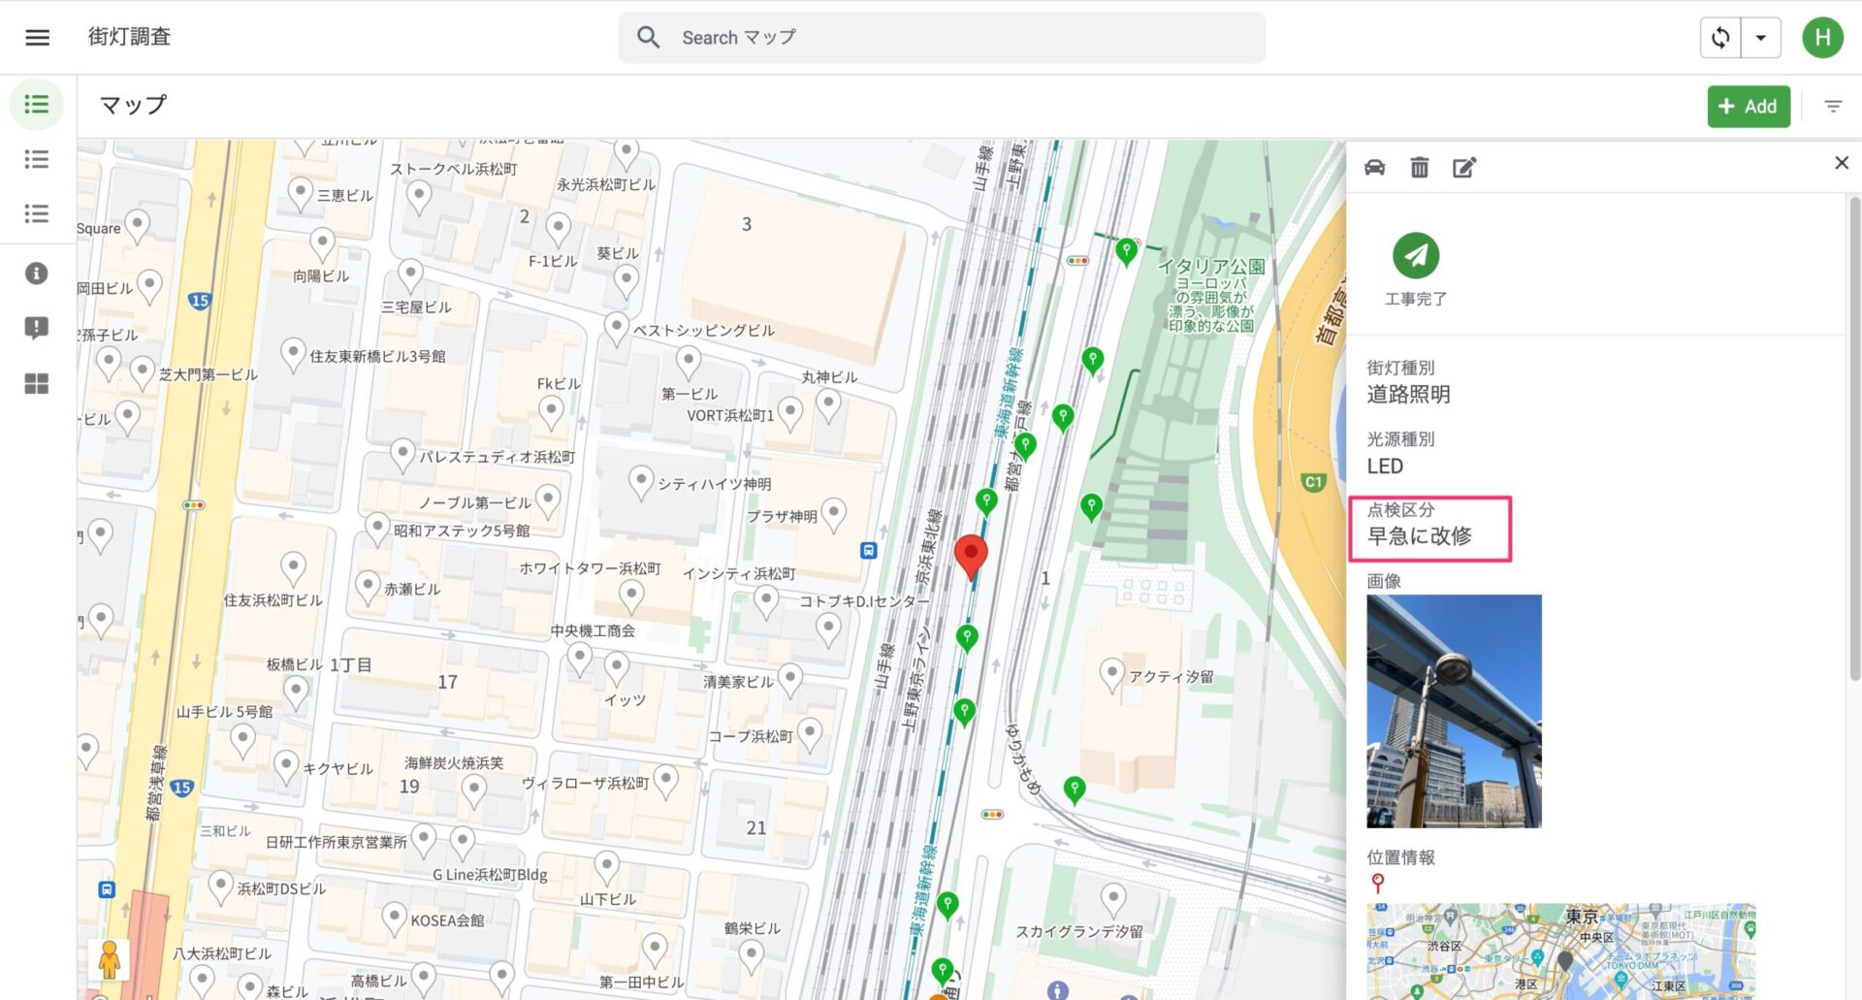Open the H account avatar menu

(1823, 37)
